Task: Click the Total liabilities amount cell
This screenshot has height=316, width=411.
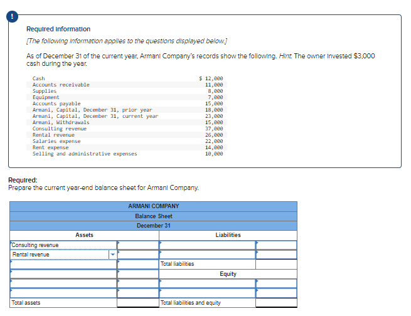Action: coord(276,264)
